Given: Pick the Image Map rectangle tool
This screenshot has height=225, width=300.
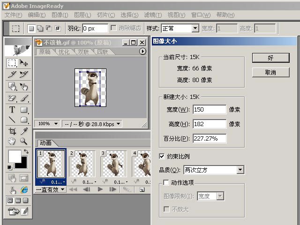Looking at the screenshot, I should click(12, 86).
